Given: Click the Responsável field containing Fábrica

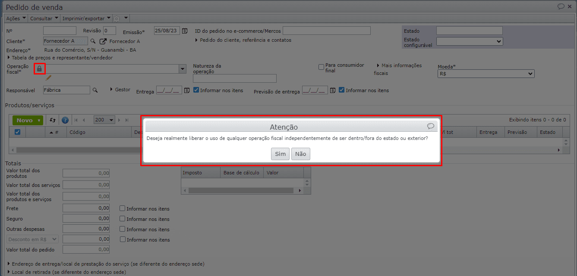Looking at the screenshot, I should coord(66,90).
